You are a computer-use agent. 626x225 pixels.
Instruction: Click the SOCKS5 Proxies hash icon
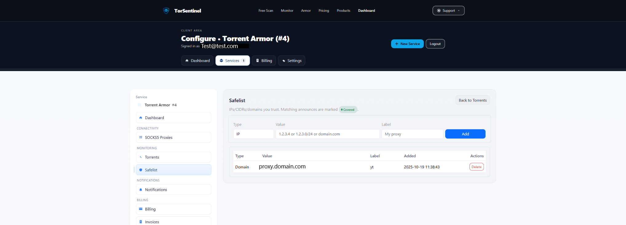(x=141, y=137)
